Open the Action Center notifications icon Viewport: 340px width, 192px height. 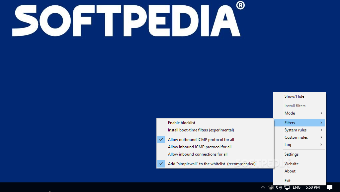coord(330,187)
